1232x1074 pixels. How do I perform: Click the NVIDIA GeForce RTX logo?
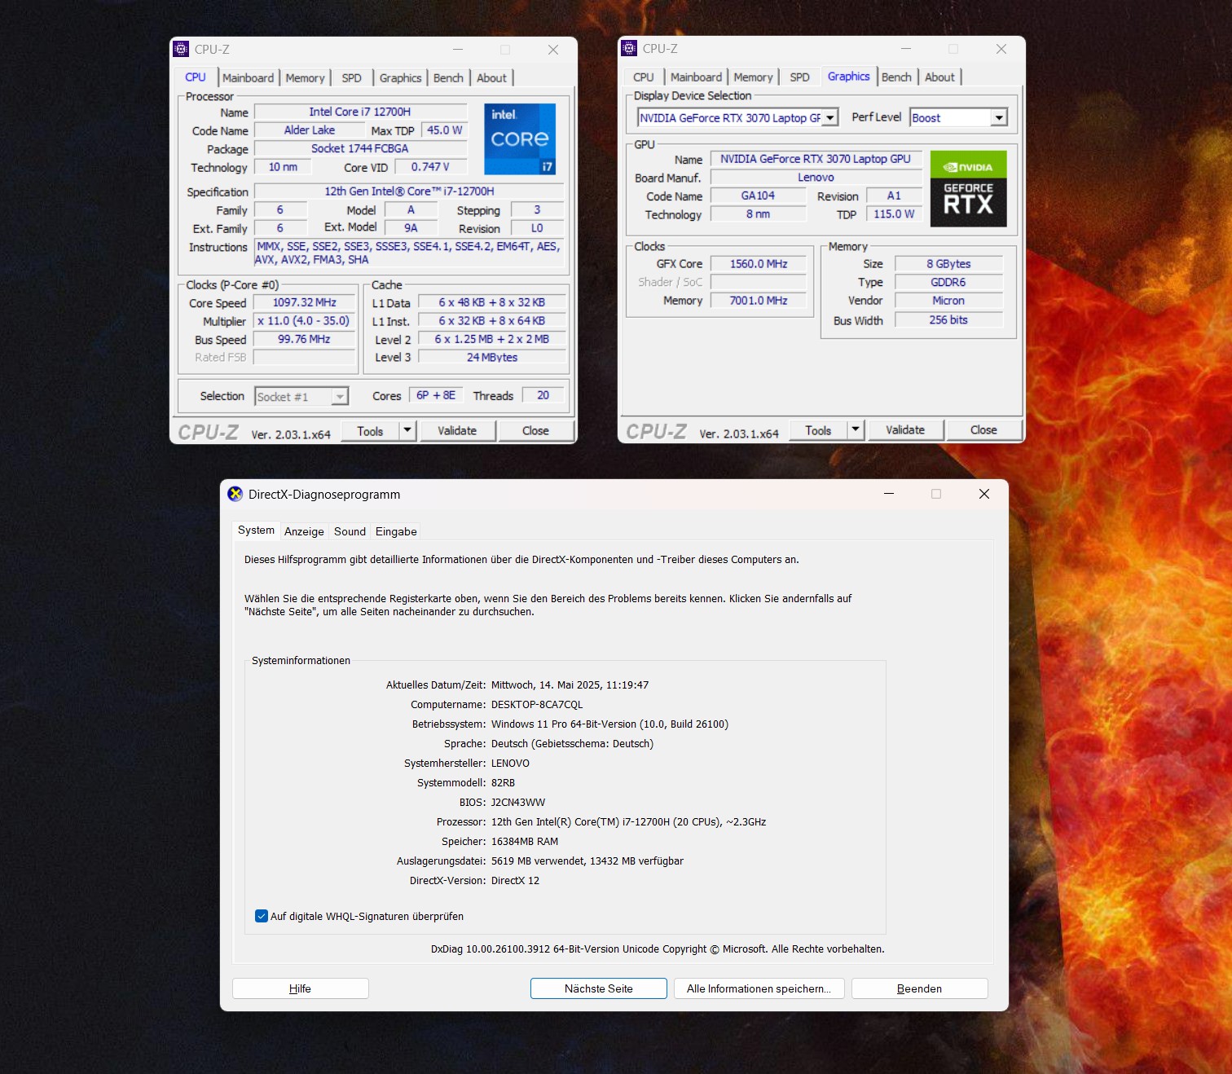(x=968, y=189)
